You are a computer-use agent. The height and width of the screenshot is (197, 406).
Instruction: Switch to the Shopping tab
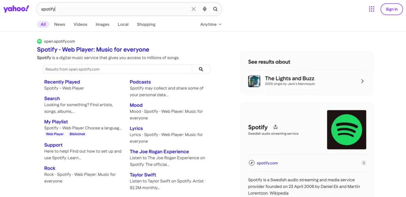click(x=146, y=24)
